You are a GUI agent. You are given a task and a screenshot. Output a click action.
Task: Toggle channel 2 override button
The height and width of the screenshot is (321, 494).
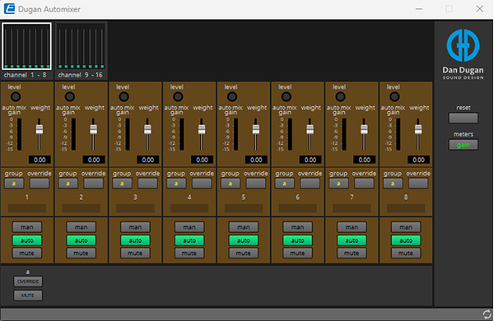point(94,184)
